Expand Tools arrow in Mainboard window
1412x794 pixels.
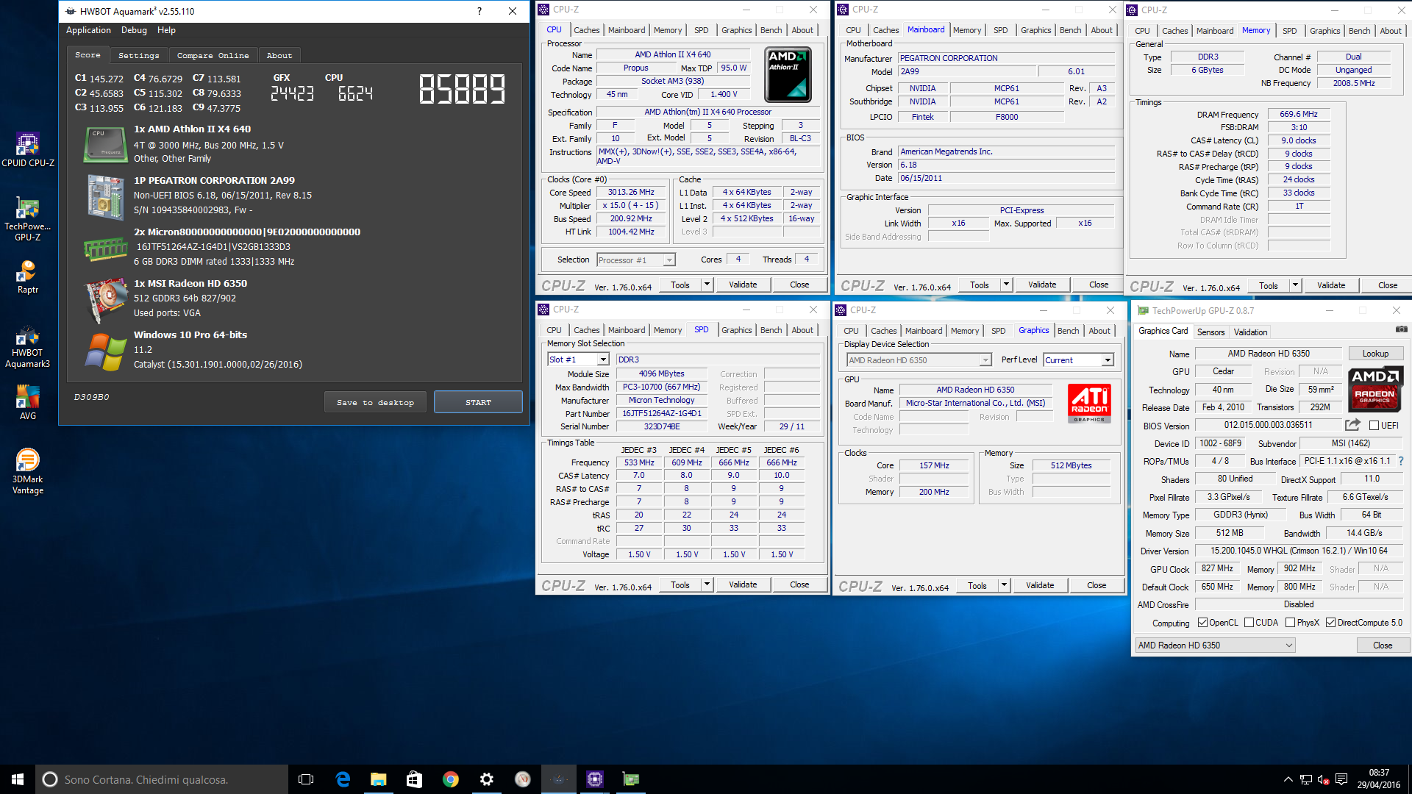[x=1006, y=285]
